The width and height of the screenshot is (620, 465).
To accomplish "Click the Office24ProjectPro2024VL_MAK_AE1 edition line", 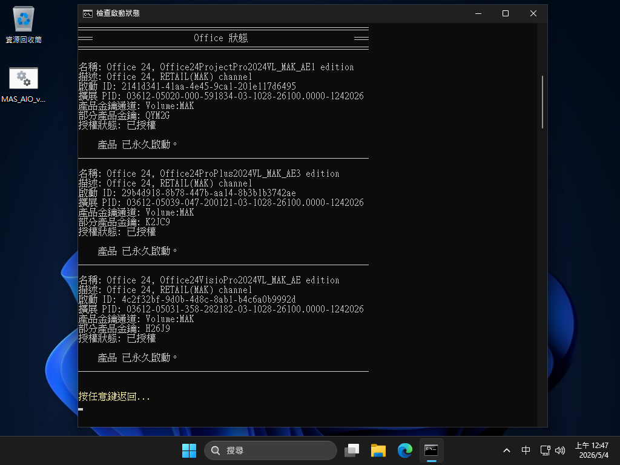I will (216, 67).
